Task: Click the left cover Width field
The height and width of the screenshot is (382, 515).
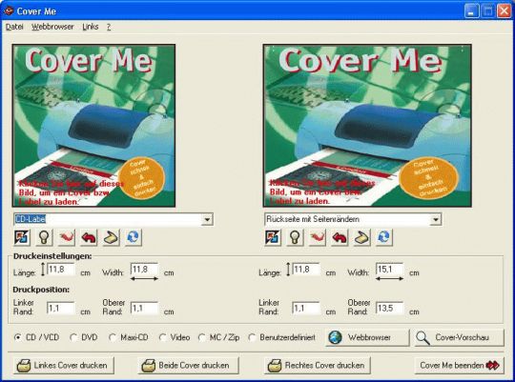Action: [145, 270]
